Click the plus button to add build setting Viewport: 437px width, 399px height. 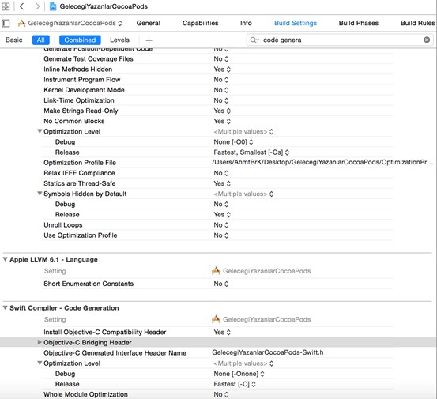tap(149, 40)
